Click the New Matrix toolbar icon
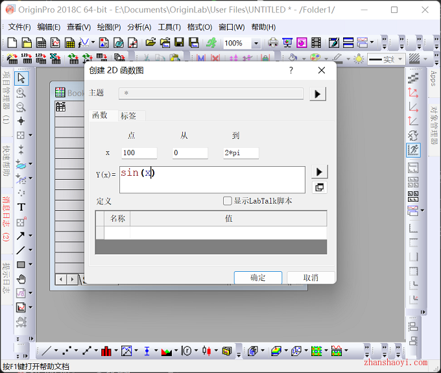 [x=69, y=43]
